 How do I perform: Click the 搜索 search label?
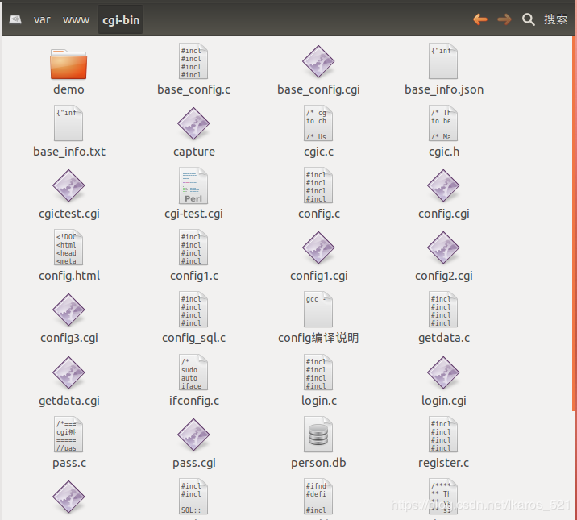tap(555, 19)
